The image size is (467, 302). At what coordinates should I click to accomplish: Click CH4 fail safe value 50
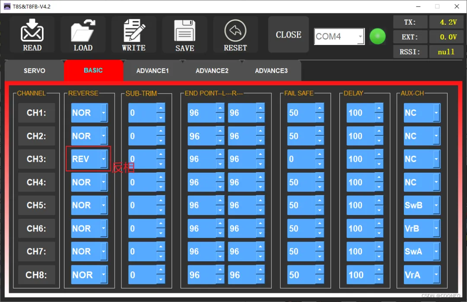pos(301,182)
